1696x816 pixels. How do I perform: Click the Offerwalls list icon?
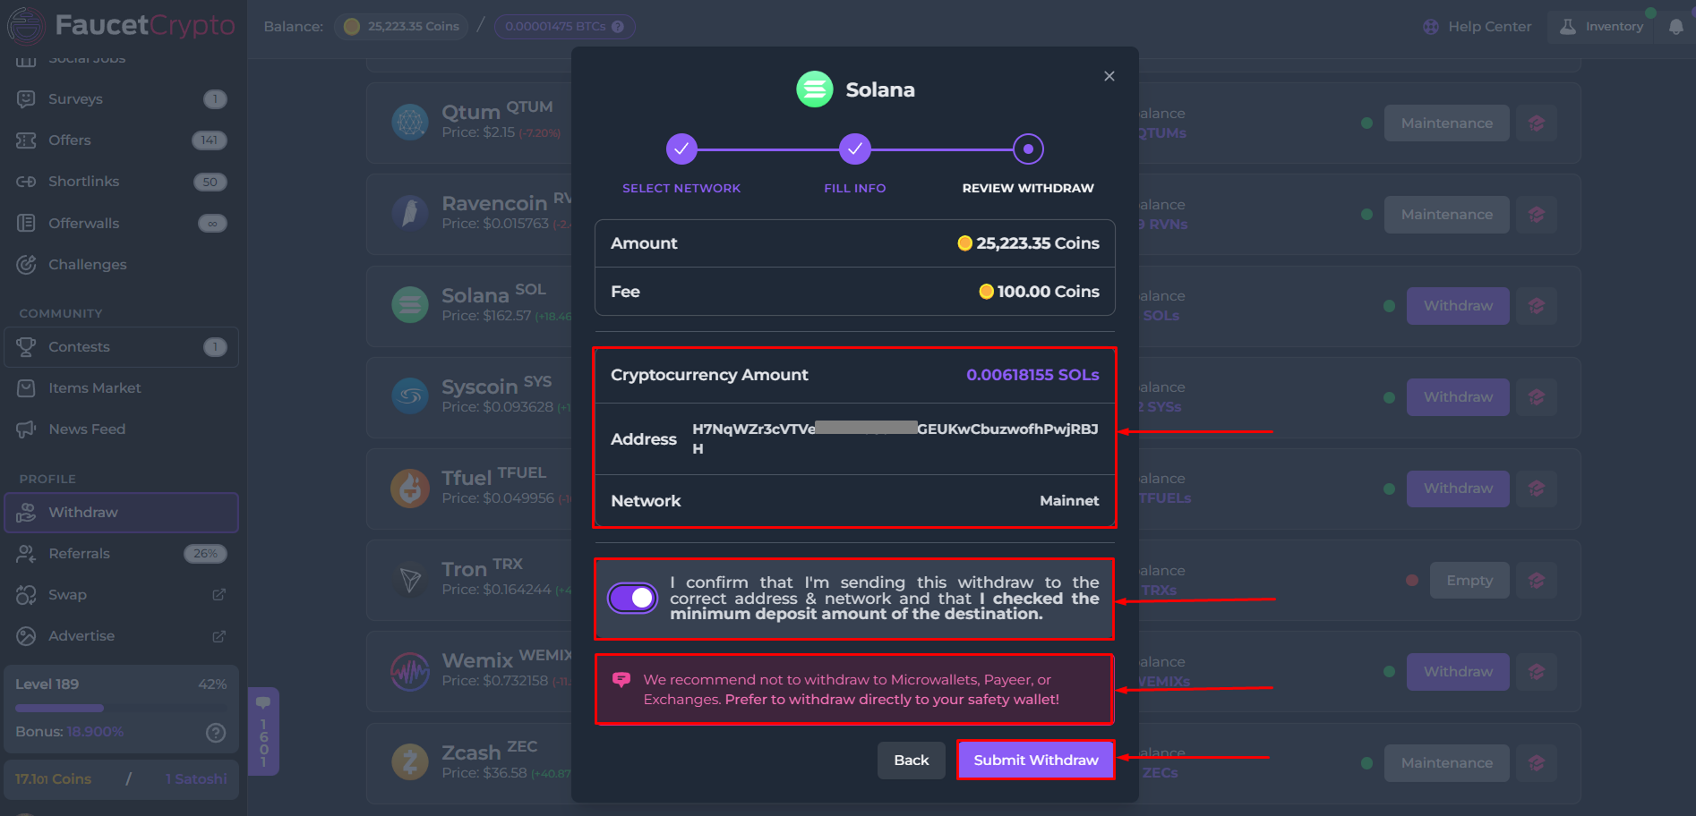[x=26, y=223]
